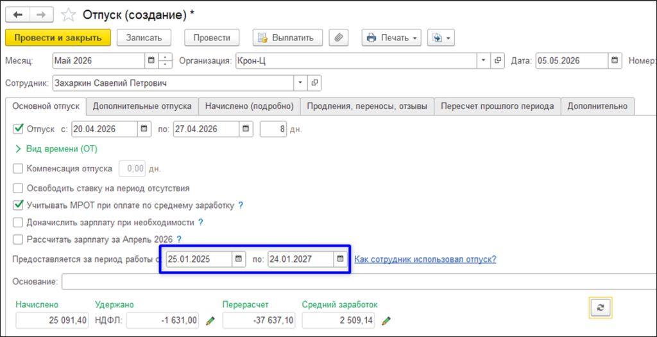Open attached files via paperclip icon
657x337 pixels.
point(339,37)
